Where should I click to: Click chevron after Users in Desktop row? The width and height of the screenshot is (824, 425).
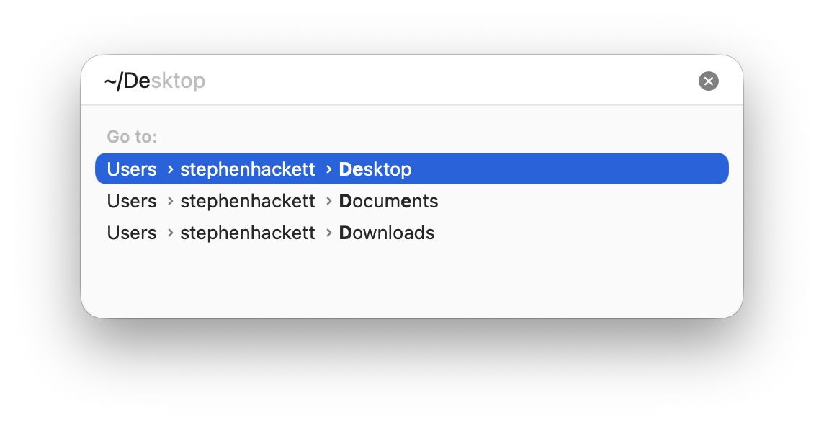point(170,169)
